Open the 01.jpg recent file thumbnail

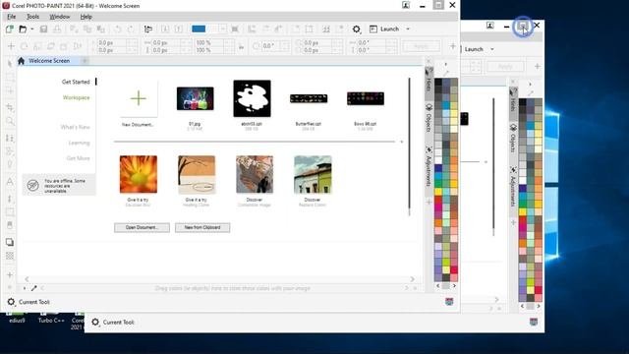point(195,98)
